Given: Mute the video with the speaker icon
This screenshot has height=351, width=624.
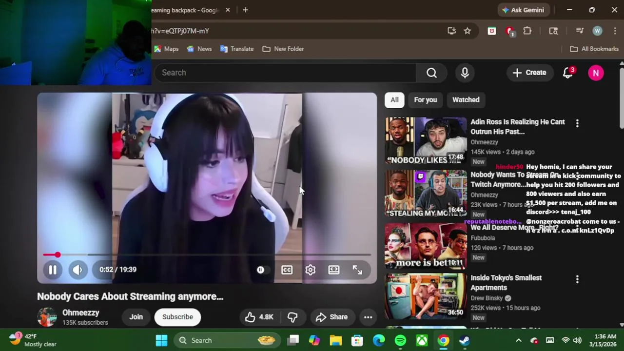Looking at the screenshot, I should point(78,270).
